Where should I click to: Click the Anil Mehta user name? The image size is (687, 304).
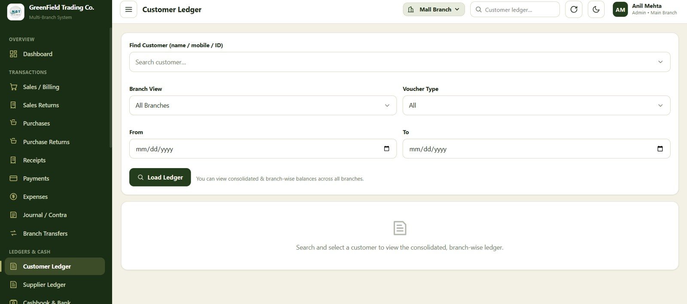(647, 6)
